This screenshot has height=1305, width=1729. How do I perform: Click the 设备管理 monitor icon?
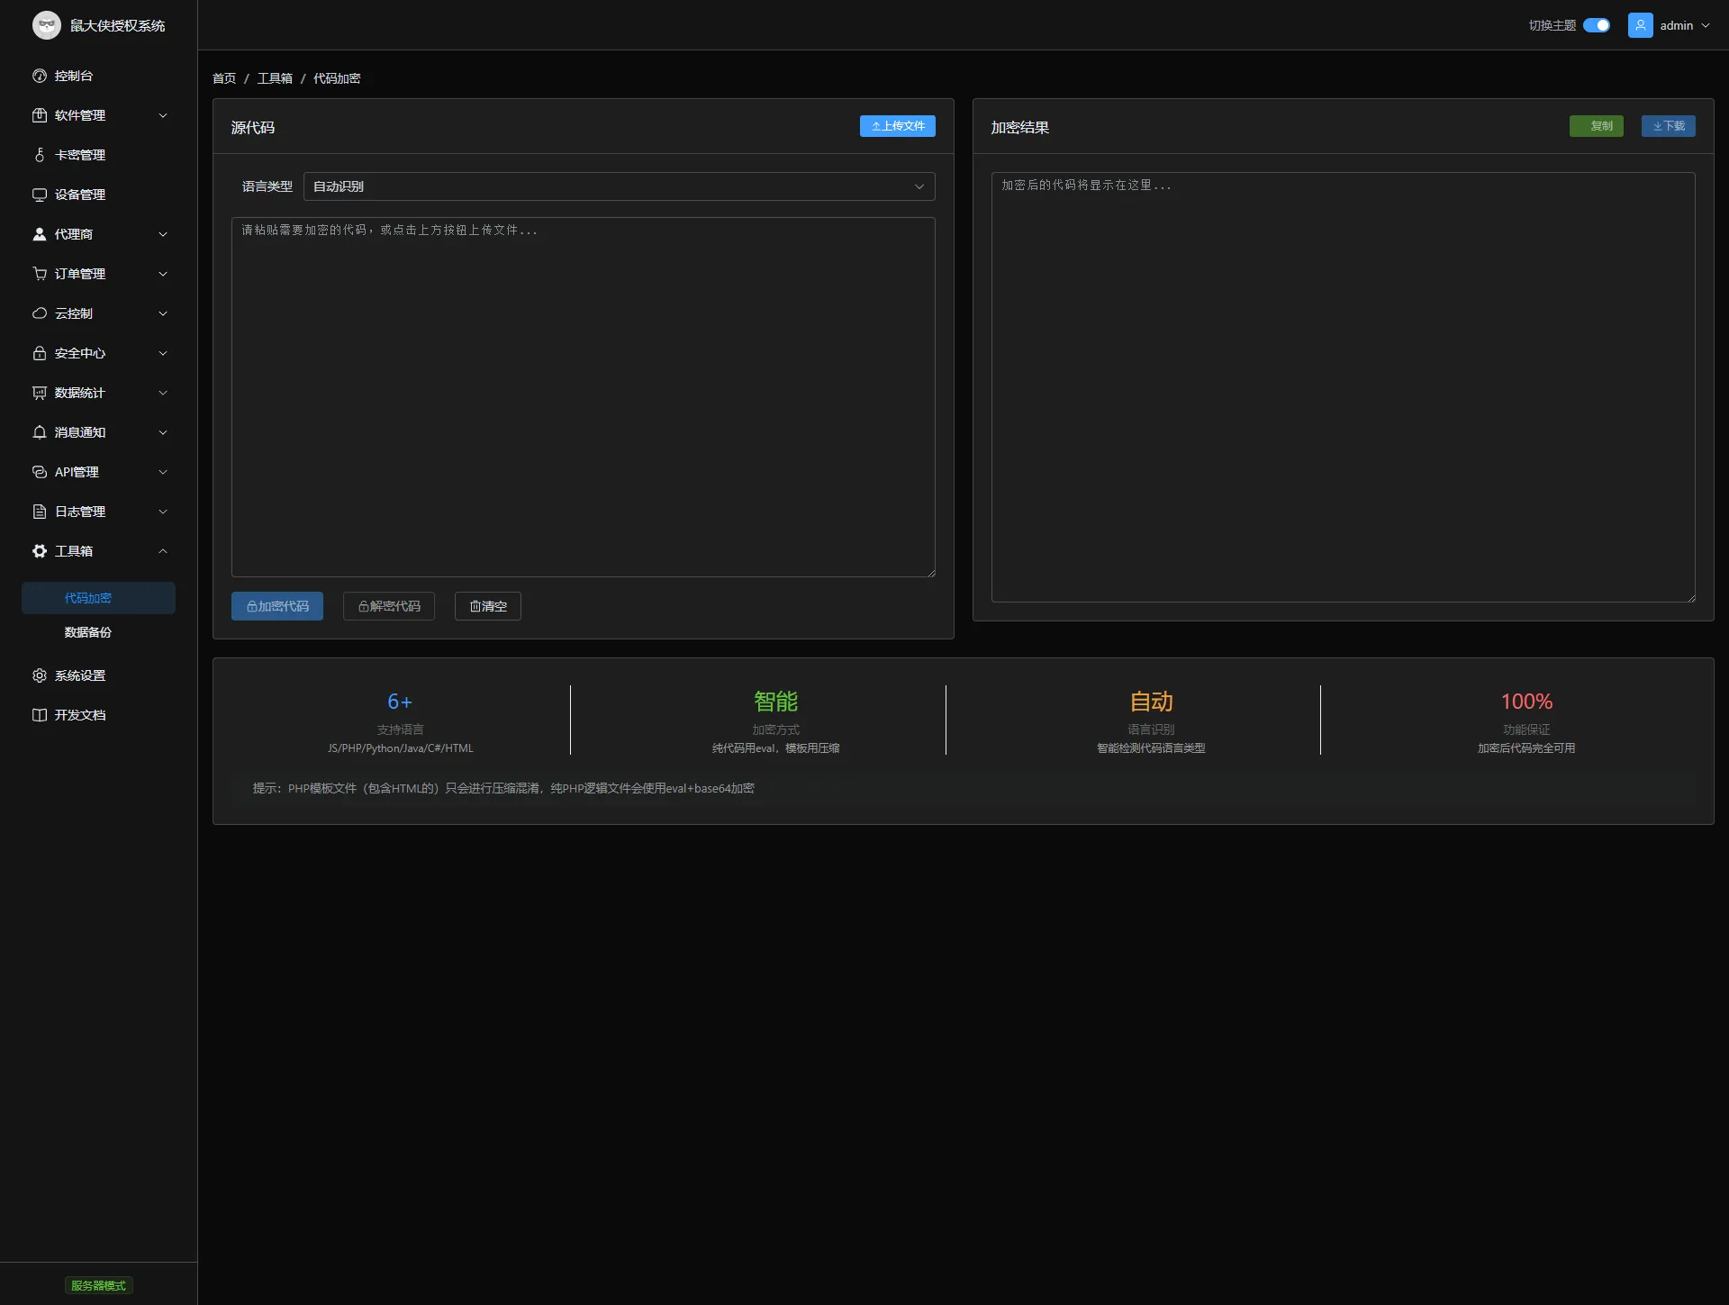click(x=40, y=195)
